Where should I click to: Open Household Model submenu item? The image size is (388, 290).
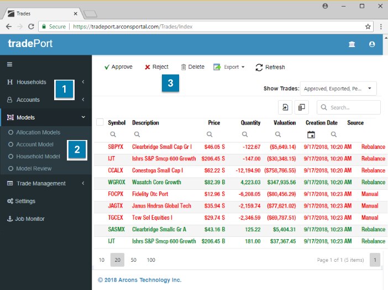38,157
